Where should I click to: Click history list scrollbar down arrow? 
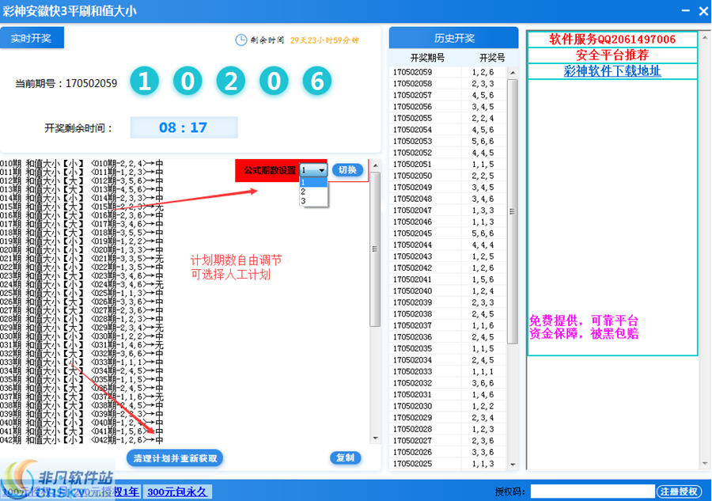tap(513, 465)
